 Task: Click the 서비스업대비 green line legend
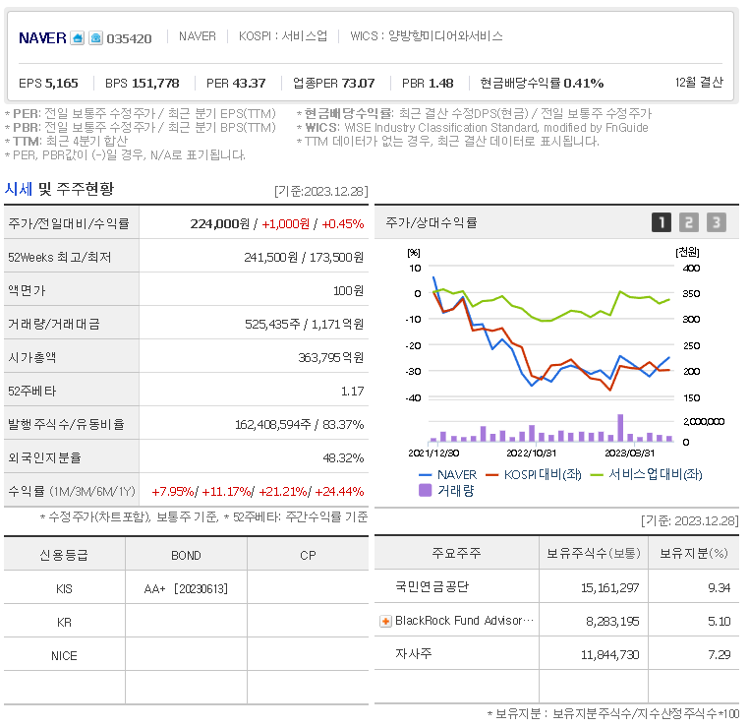[x=647, y=474]
